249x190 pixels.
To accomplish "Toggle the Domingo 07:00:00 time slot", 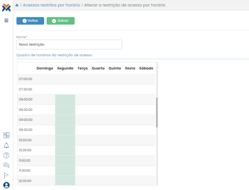I will point(45,79).
